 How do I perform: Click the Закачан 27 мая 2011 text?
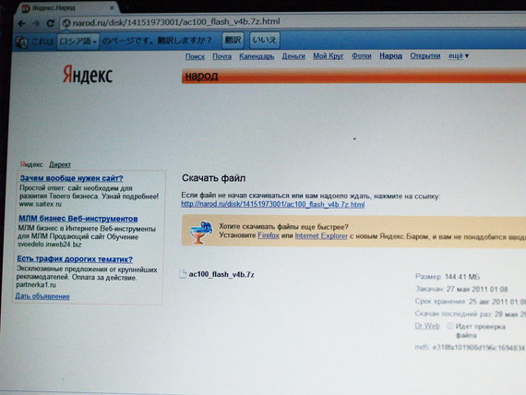[461, 289]
